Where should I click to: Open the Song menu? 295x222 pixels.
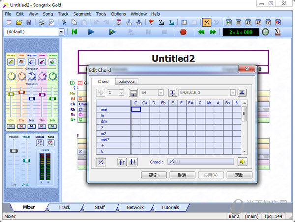(48, 14)
